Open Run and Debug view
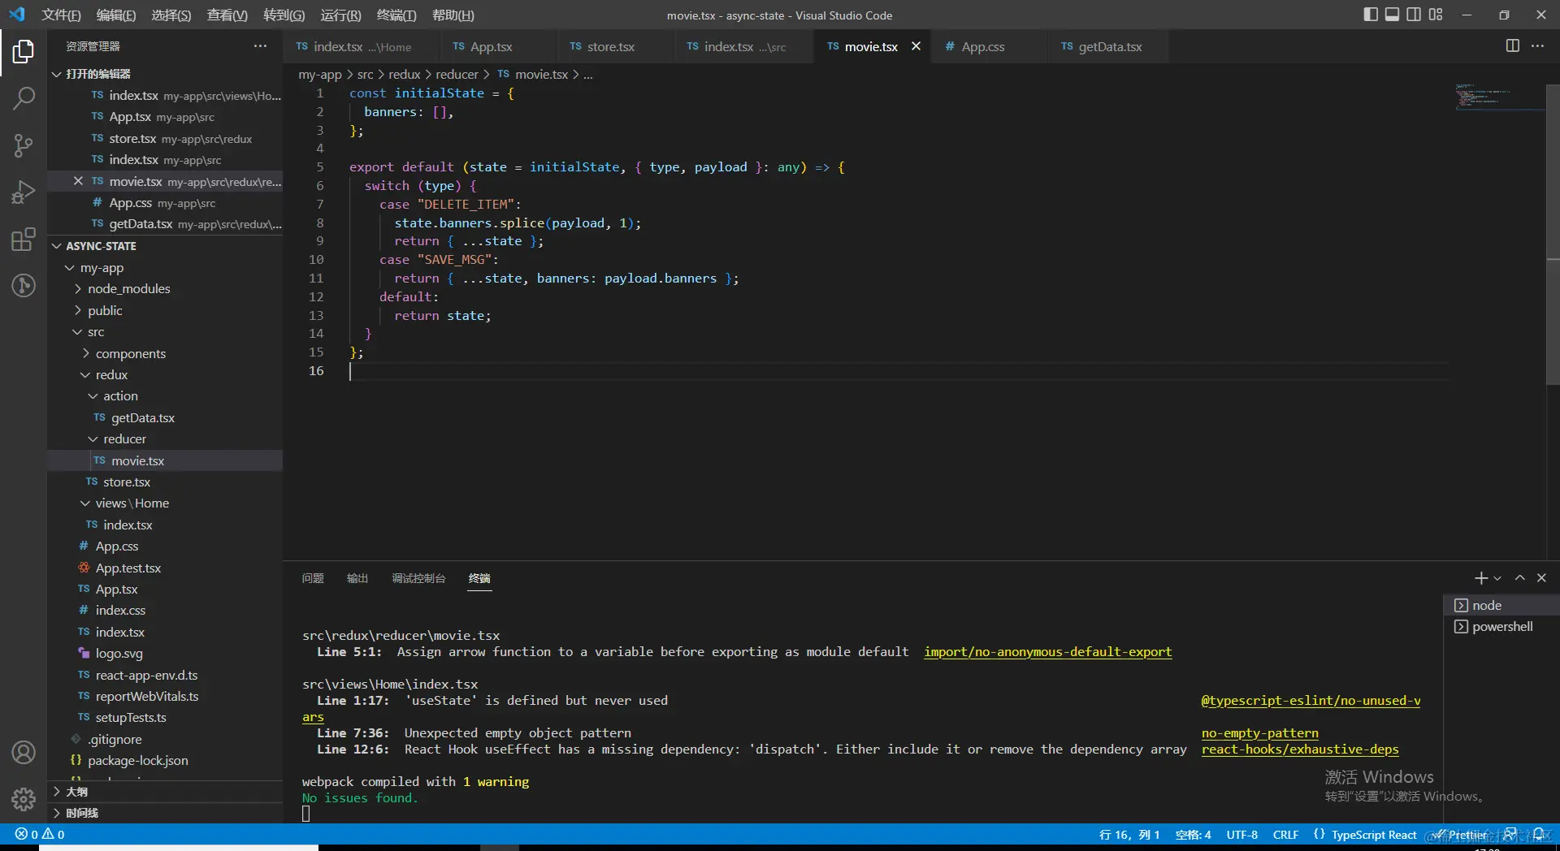 (24, 192)
